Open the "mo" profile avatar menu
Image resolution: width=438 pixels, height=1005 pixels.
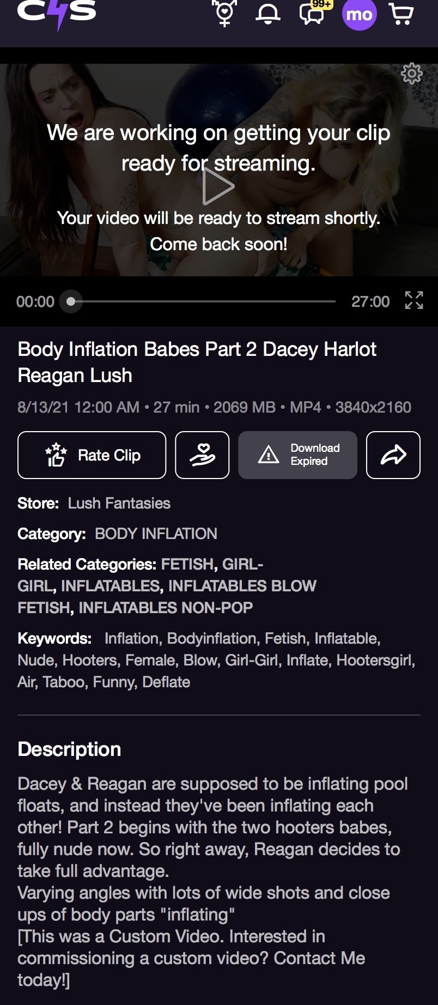tap(360, 14)
